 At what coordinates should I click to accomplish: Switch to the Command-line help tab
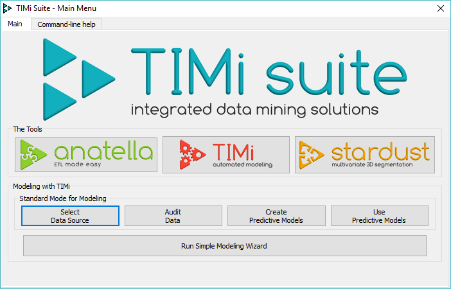[66, 24]
